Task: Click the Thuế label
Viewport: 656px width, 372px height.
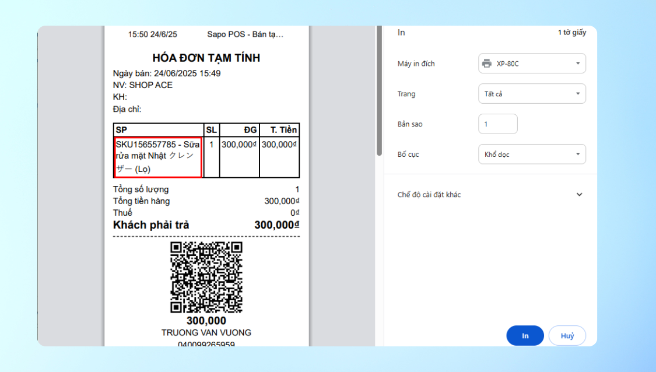Action: (x=122, y=213)
